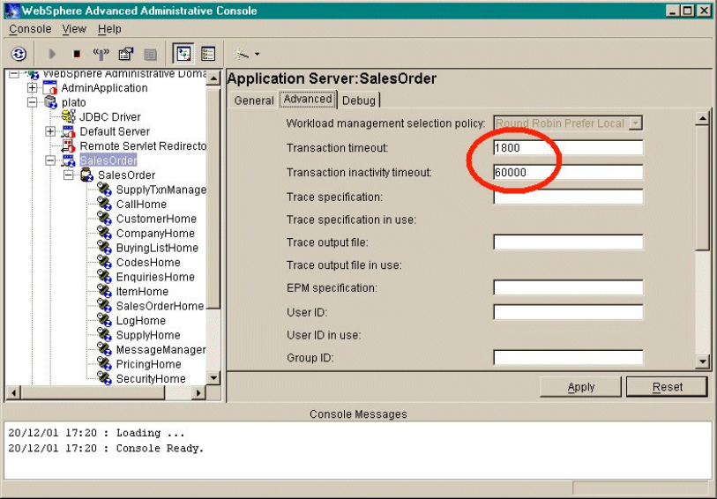Click the SupplyHome bean icon
The height and width of the screenshot is (499, 717).
[104, 335]
